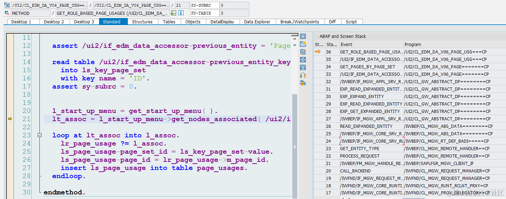Collapse the loop block at line 23
This screenshot has width=506, height=199.
point(40,135)
